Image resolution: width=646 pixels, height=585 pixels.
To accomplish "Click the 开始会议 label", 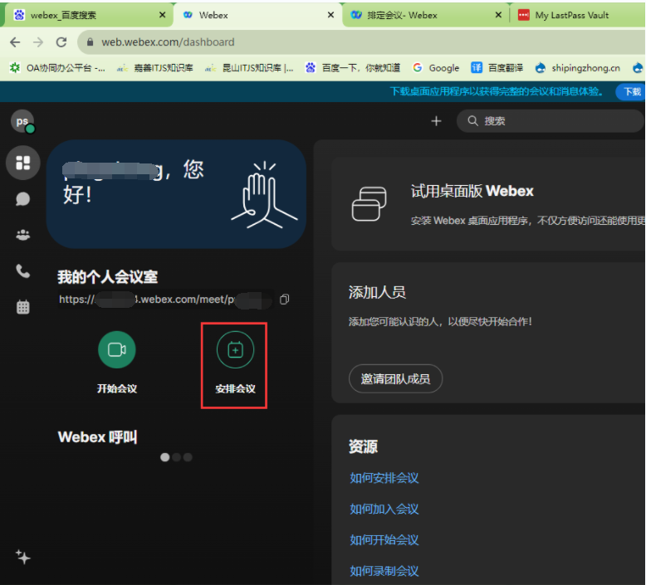I will 116,388.
